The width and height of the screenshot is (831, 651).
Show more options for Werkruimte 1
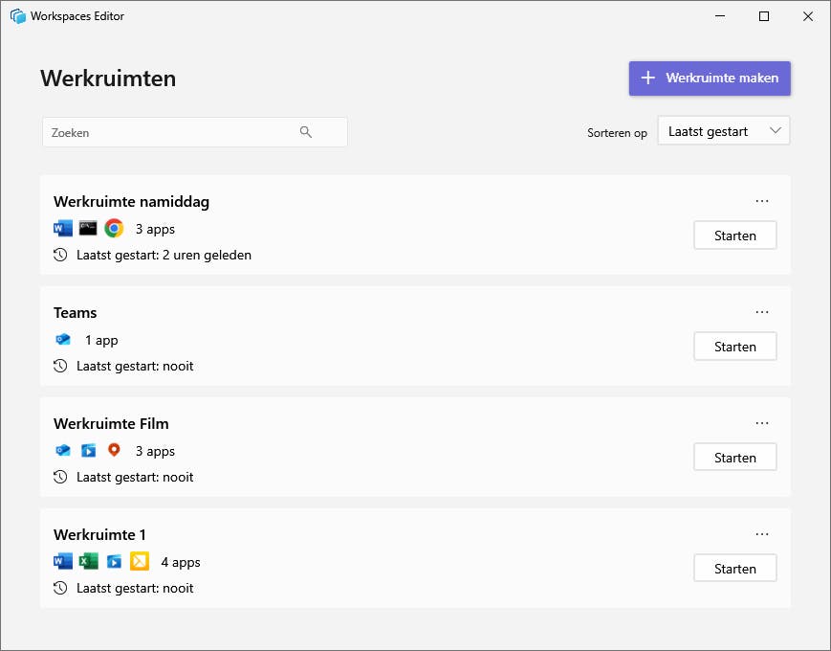point(762,534)
